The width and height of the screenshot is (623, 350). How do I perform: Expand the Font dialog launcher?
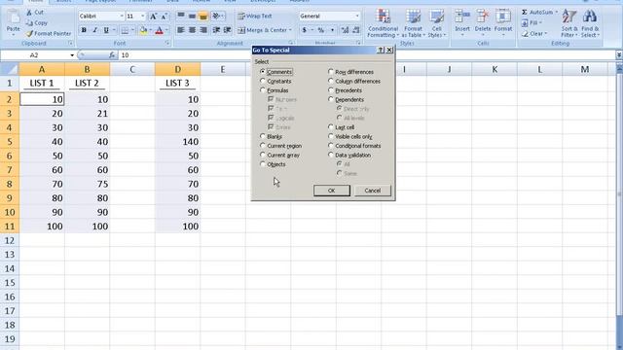click(x=167, y=43)
